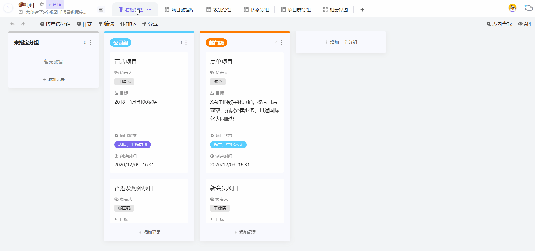535x251 pixels.
Task: Click 百店项目 creation time 2020/12/09 16:31
Action: 134,165
